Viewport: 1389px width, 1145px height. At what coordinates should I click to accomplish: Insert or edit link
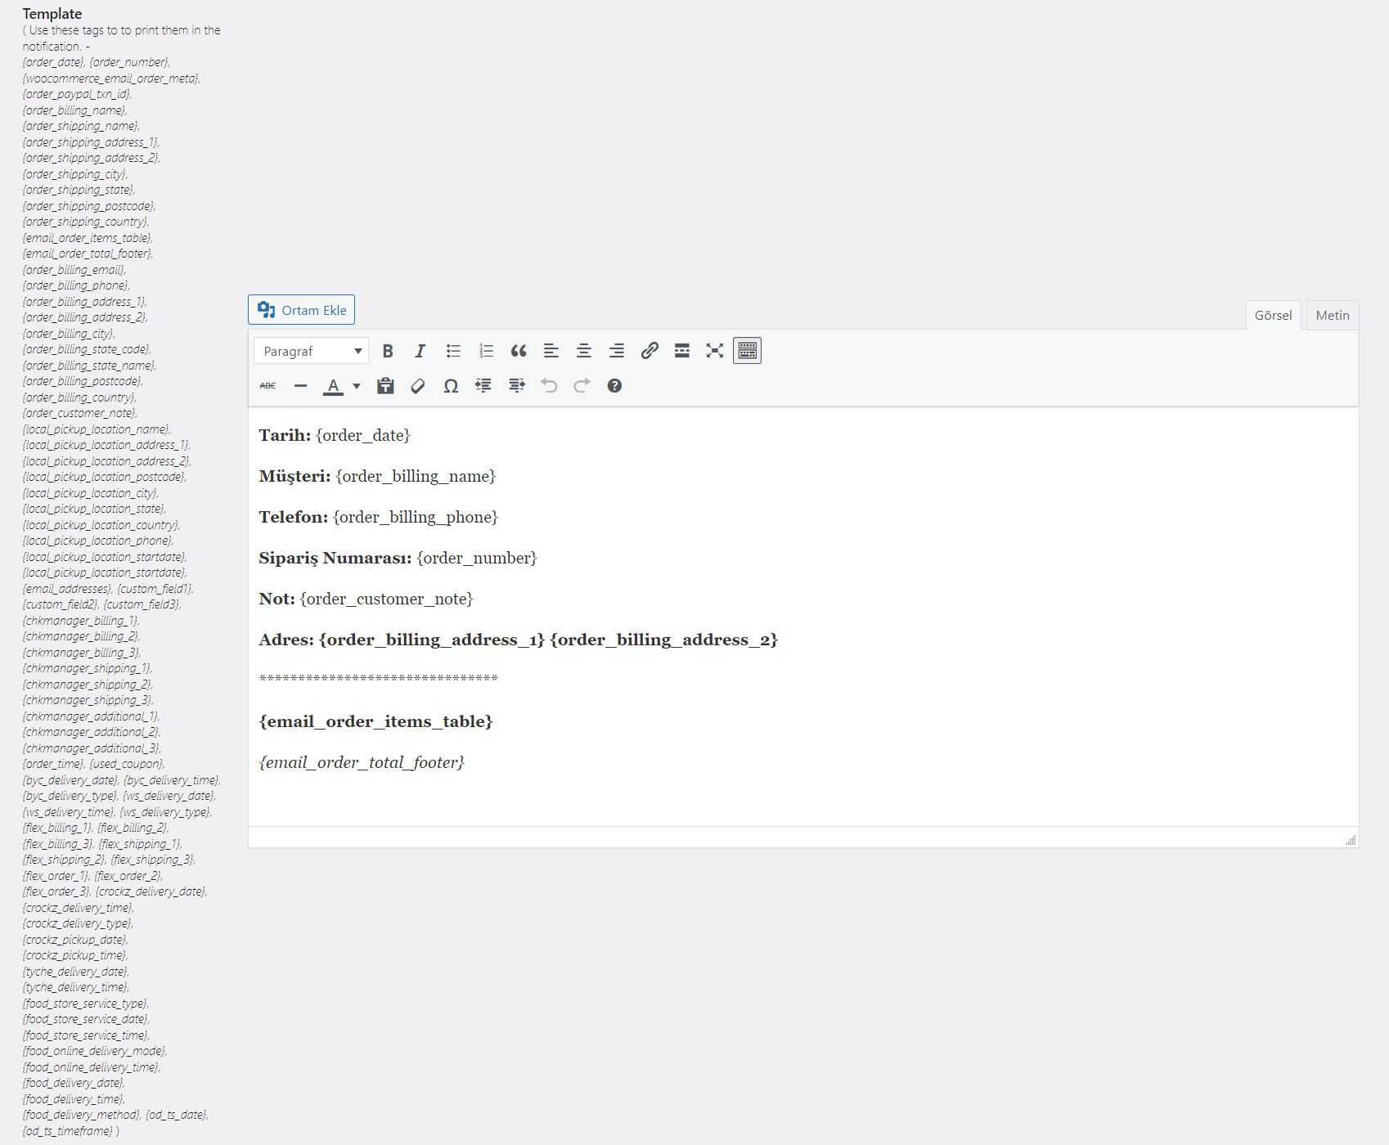click(x=650, y=351)
